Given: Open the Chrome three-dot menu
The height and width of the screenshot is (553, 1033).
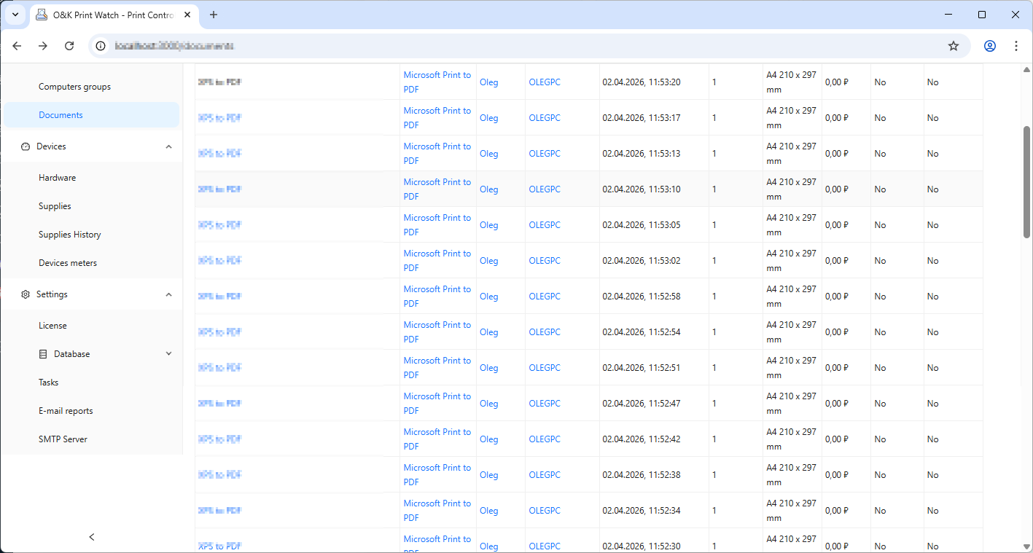Looking at the screenshot, I should click(x=1016, y=46).
